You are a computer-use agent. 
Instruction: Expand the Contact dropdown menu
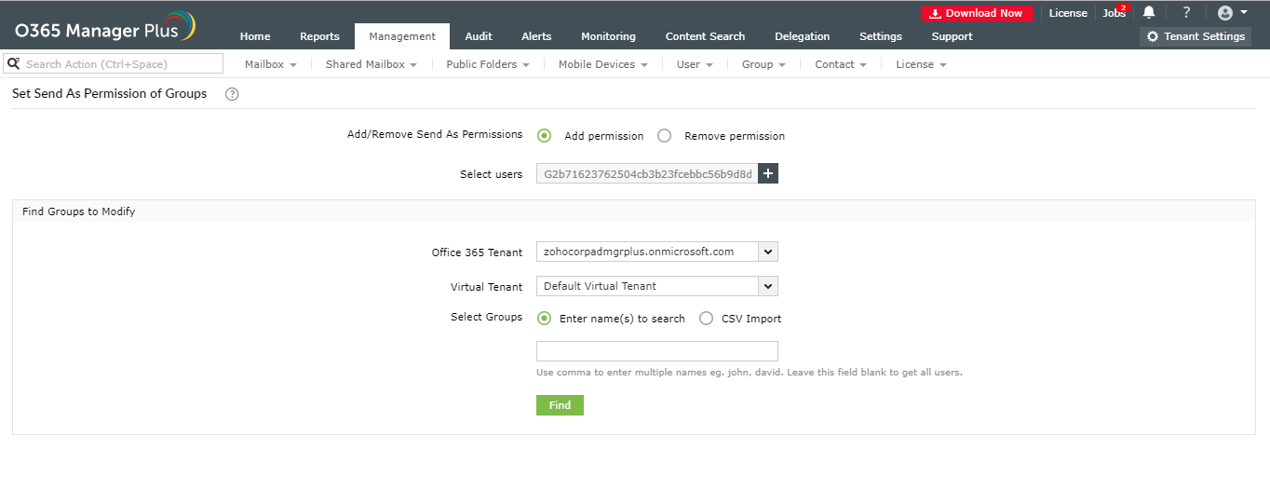(841, 64)
